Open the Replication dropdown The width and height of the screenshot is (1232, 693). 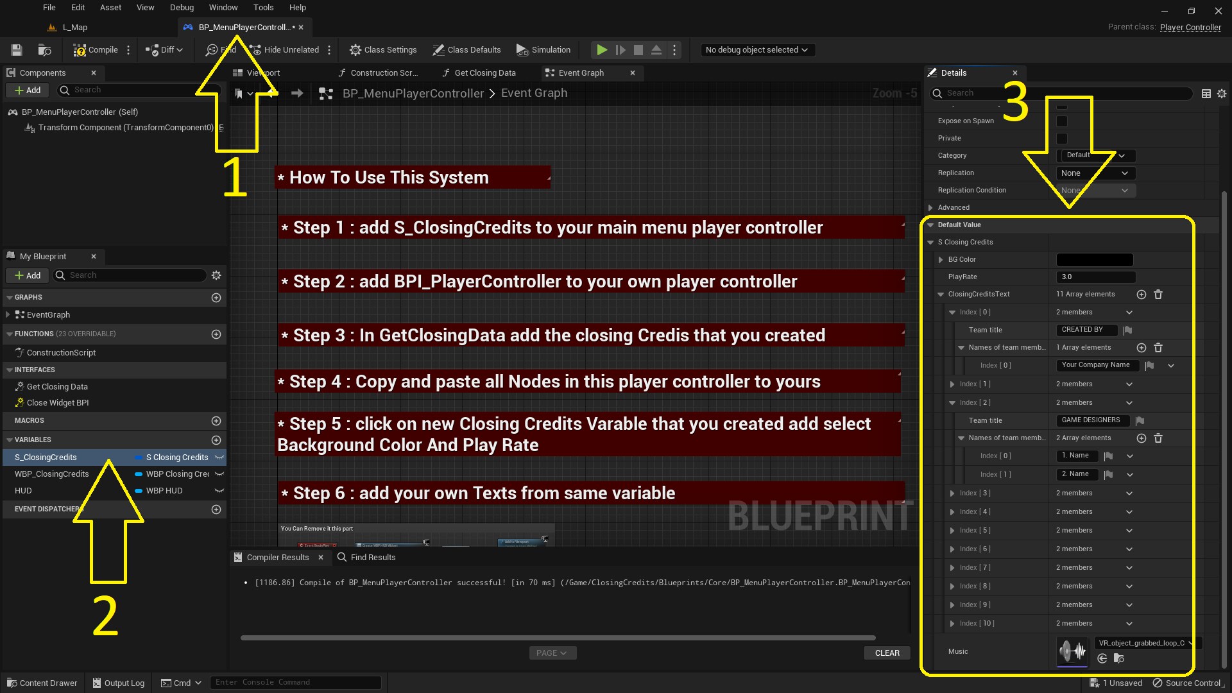[x=1094, y=173]
